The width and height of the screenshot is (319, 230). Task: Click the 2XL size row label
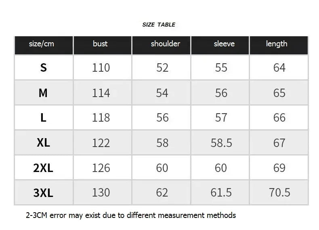[43, 168]
